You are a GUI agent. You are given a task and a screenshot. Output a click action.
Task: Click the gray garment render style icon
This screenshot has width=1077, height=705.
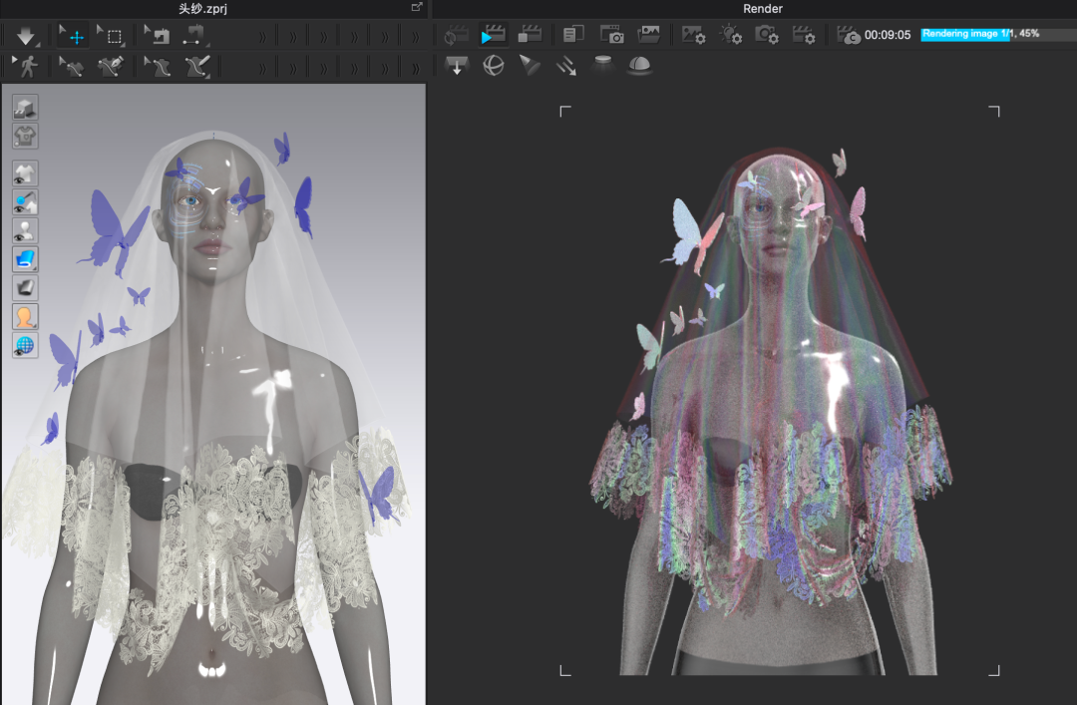coord(25,288)
